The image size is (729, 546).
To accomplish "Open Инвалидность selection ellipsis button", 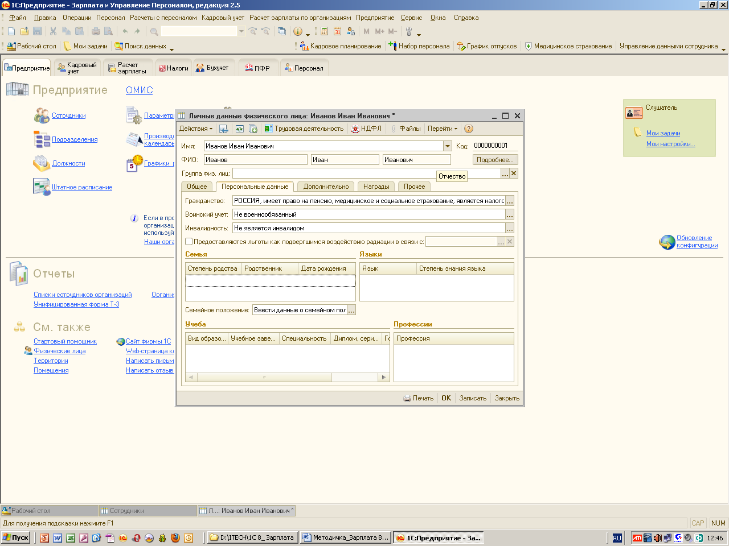I will (x=510, y=228).
